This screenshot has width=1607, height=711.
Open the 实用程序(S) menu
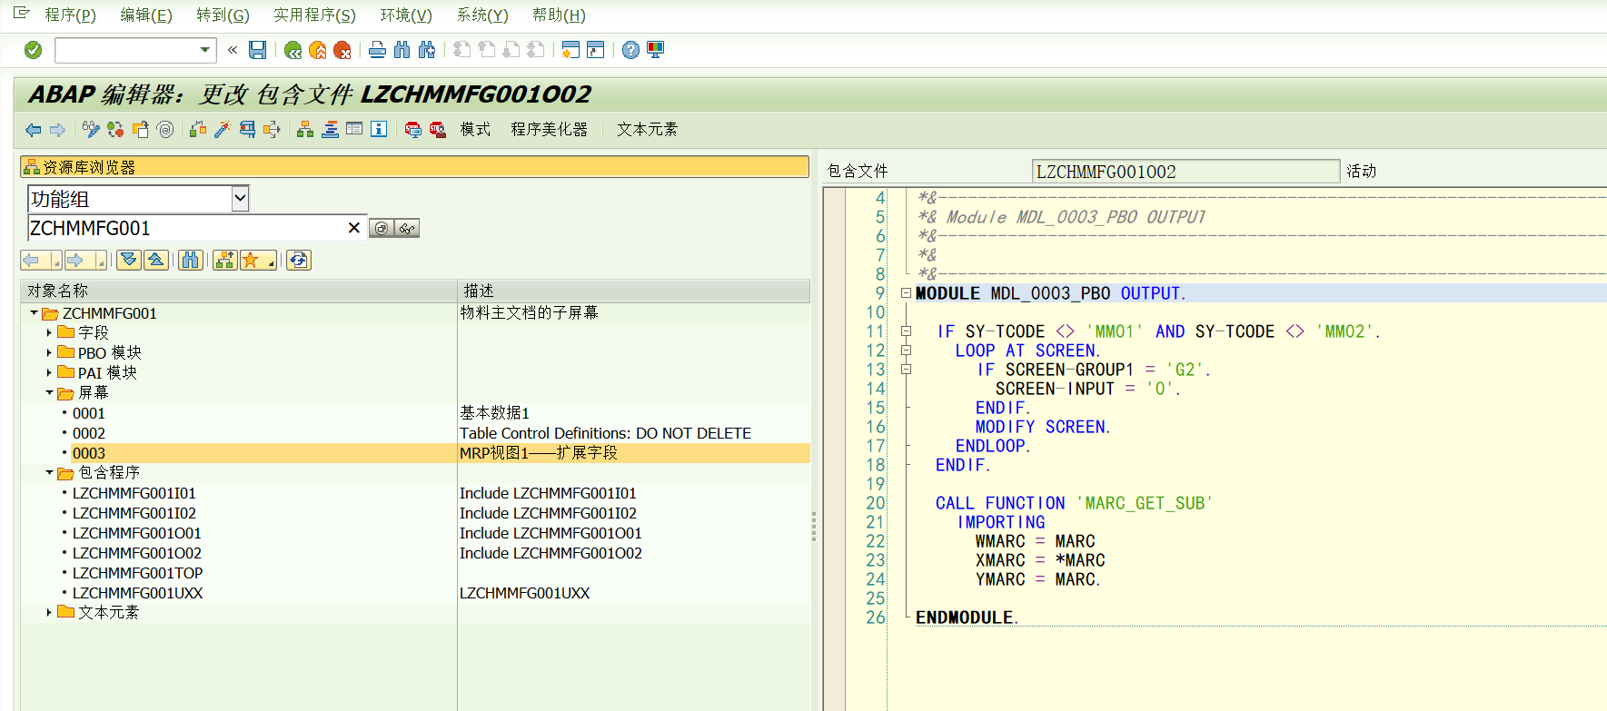coord(314,15)
